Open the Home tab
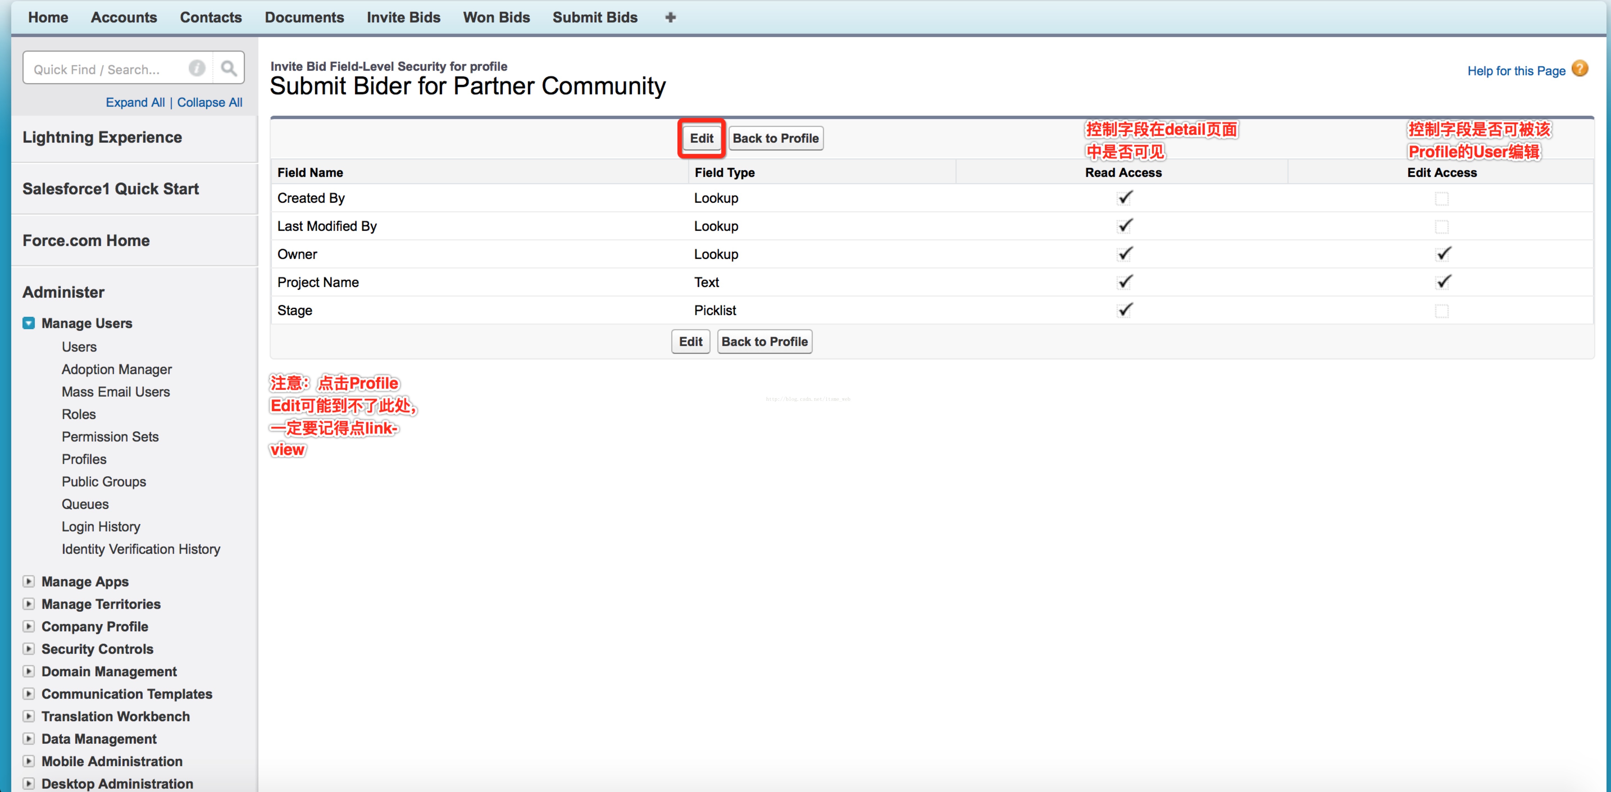1611x792 pixels. (x=48, y=17)
